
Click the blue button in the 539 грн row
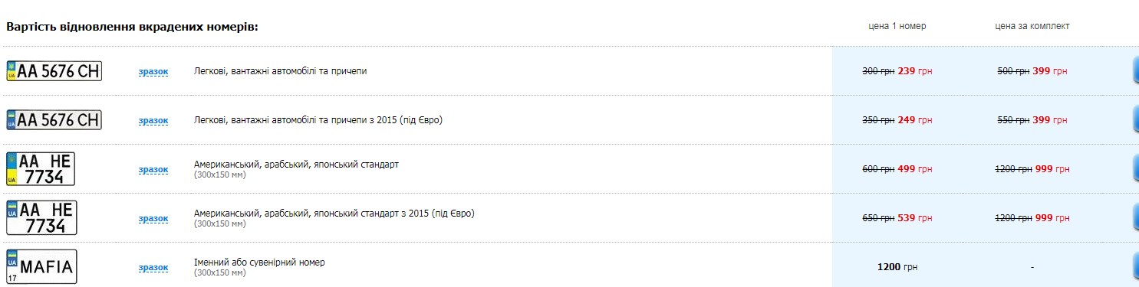(x=1135, y=218)
